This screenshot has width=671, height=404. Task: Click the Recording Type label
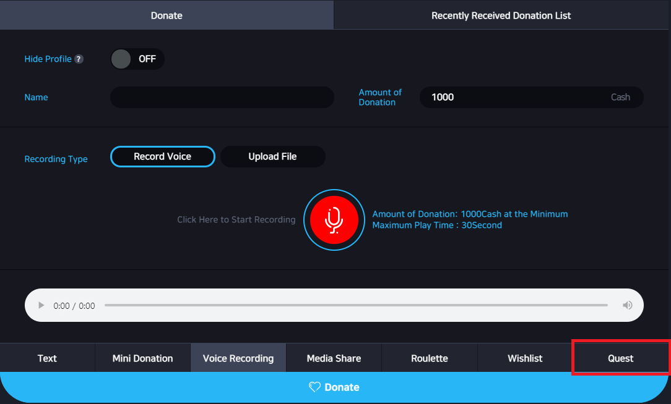[56, 159]
